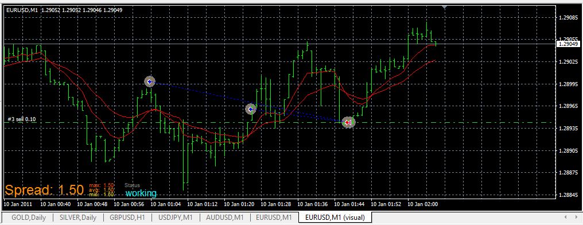
Task: Switch to the SILVER,Daily chart tab
Action: [78, 218]
